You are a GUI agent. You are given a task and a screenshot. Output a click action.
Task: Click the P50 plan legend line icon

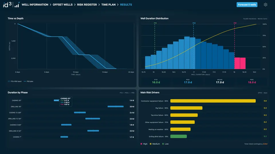click(x=25, y=81)
